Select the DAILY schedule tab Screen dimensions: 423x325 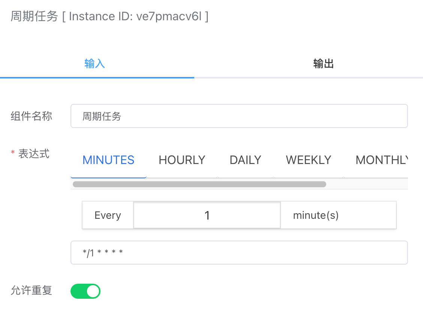pos(245,160)
